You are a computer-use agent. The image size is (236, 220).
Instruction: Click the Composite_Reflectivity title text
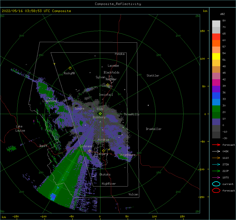point(118,4)
